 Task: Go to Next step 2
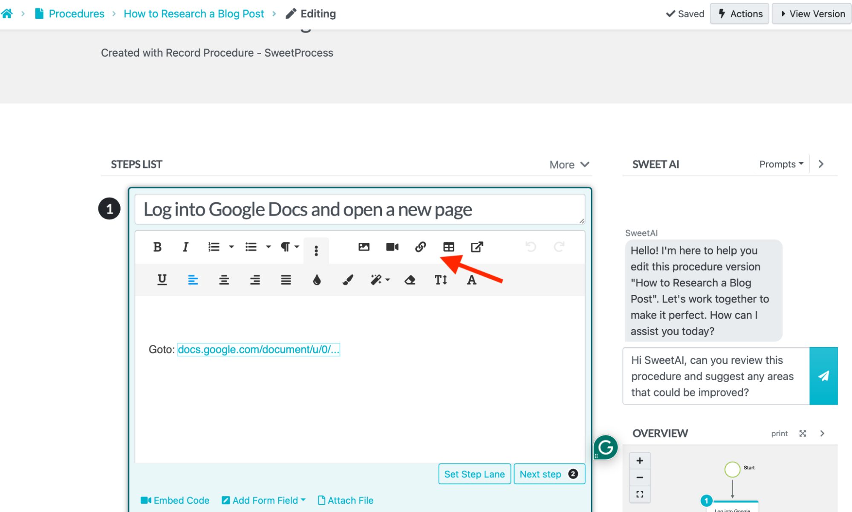[x=549, y=474]
